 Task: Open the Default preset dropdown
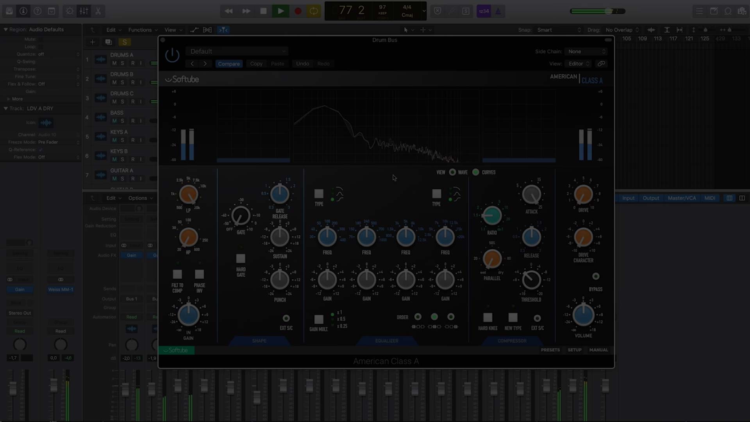pos(237,52)
